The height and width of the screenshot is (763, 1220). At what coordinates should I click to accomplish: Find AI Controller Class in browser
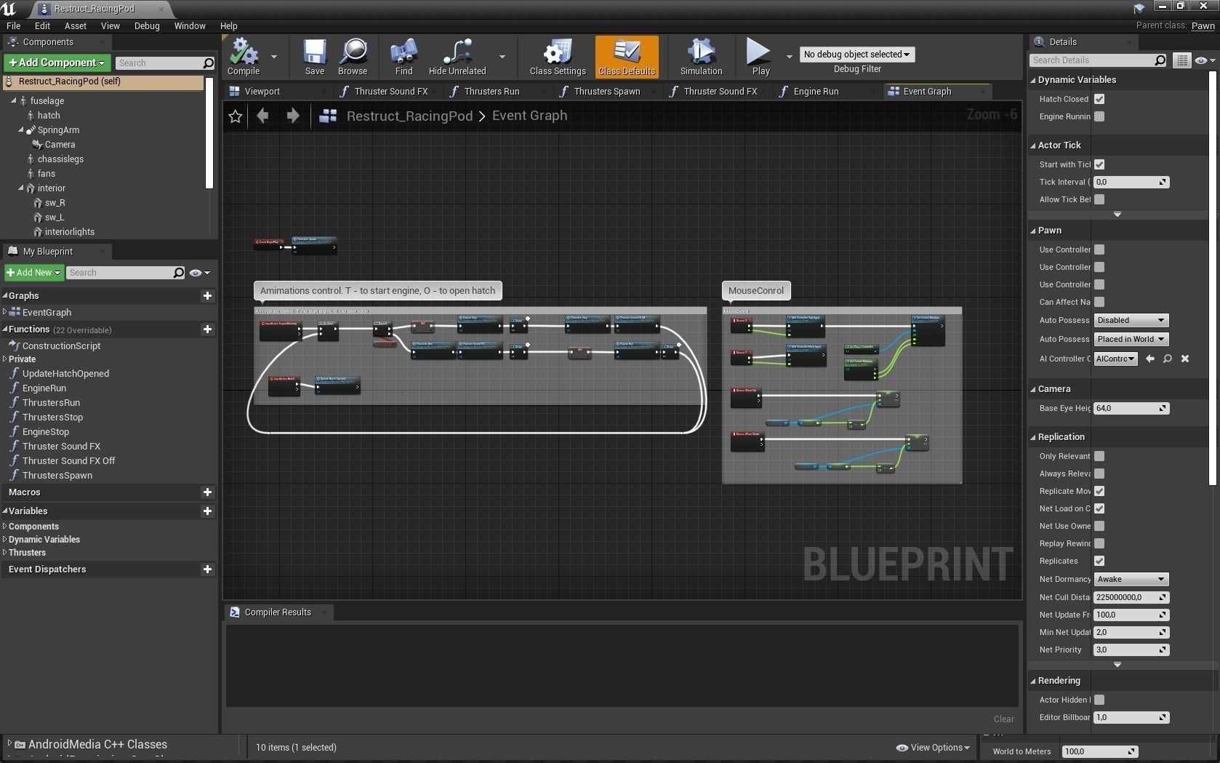click(1168, 359)
